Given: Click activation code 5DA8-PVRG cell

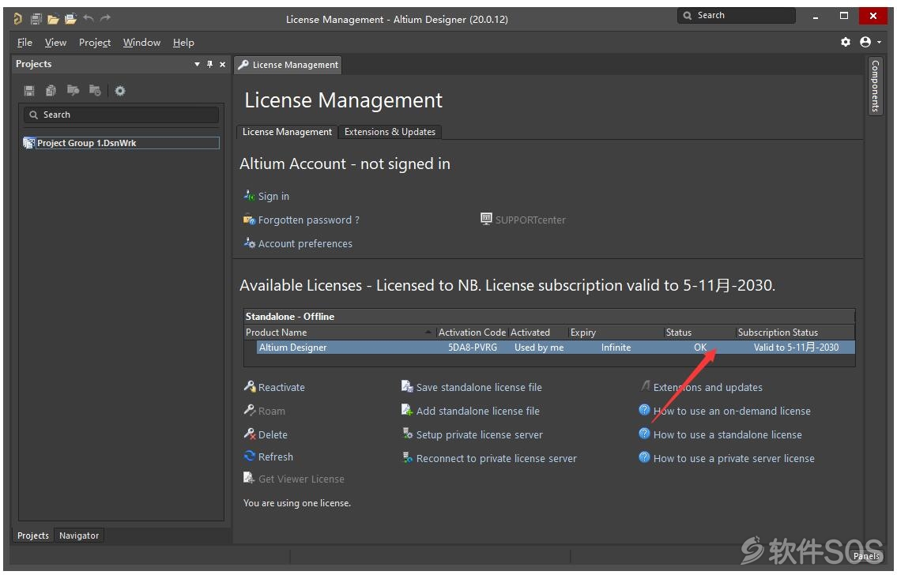Looking at the screenshot, I should click(473, 348).
